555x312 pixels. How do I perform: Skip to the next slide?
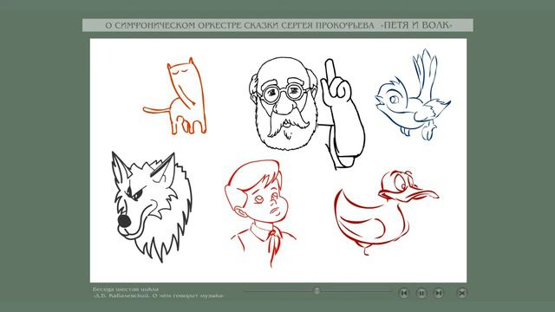439,293
